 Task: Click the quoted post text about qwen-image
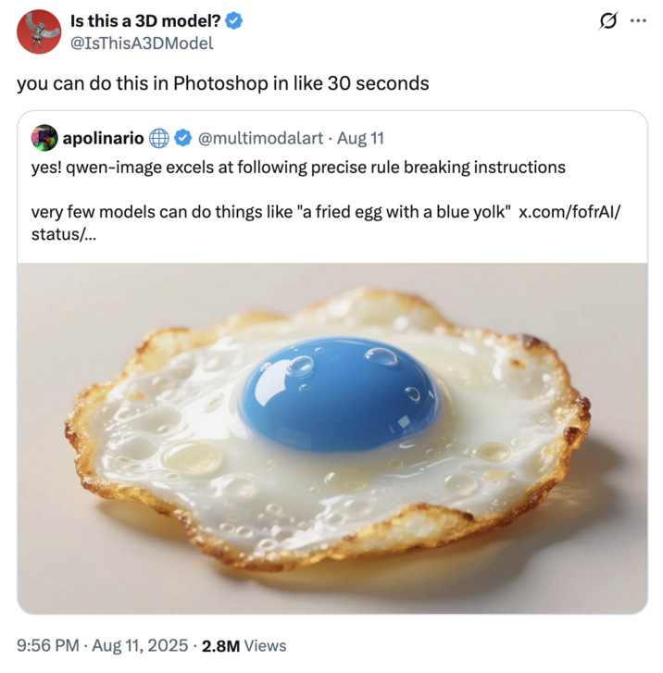297,168
